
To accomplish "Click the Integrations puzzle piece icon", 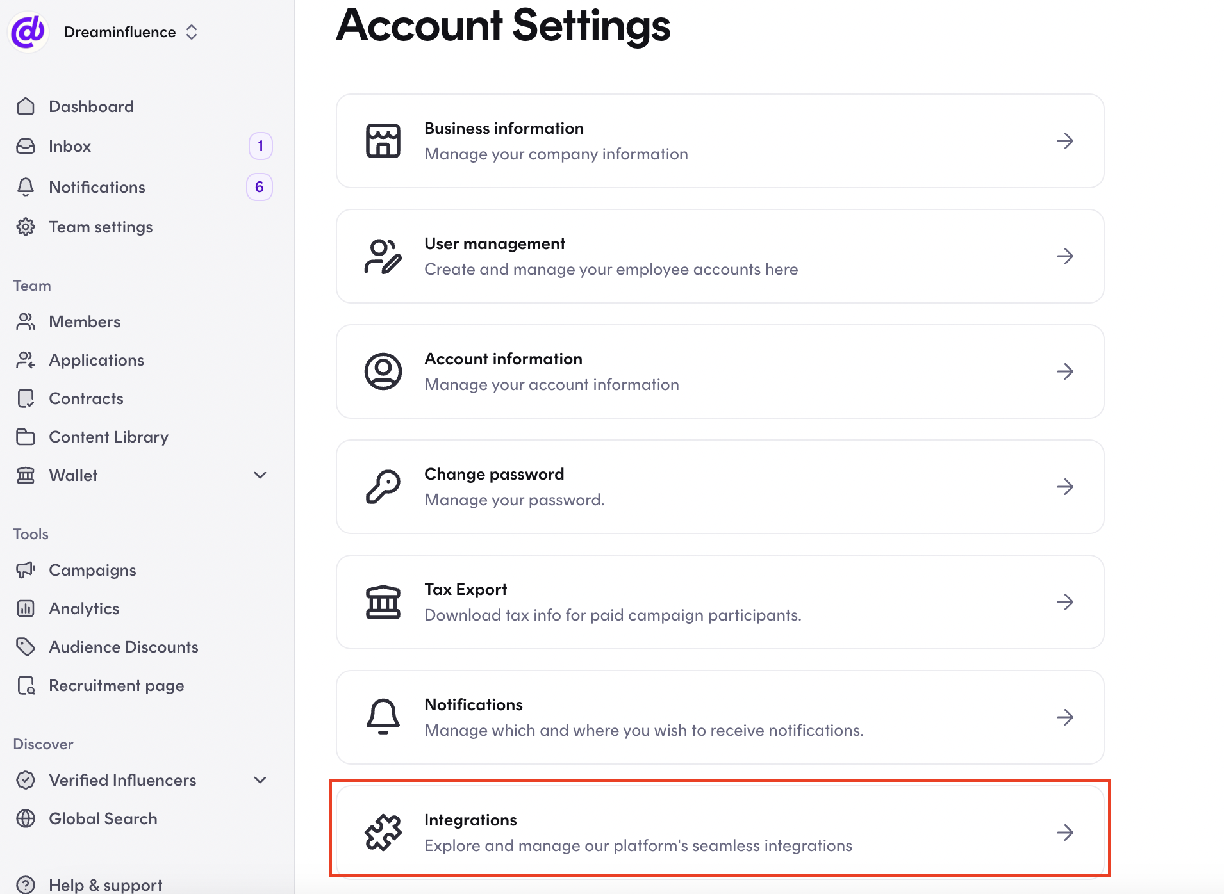I will (383, 833).
